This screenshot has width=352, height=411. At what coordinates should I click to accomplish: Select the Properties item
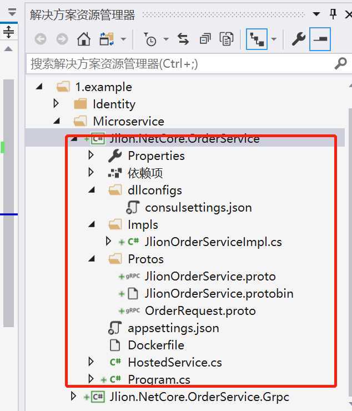(x=156, y=156)
